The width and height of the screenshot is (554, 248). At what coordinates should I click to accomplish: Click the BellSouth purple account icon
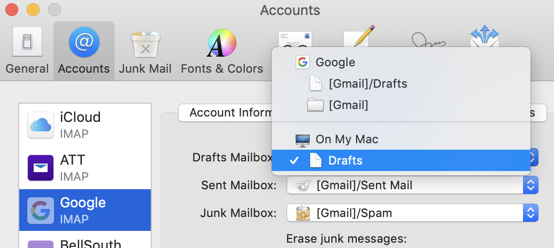(x=41, y=244)
